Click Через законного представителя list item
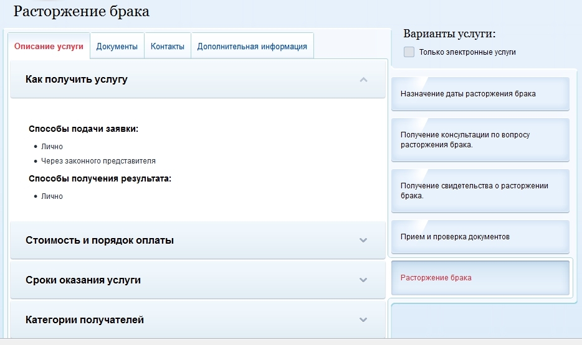Viewport: 582px width, 345px height. (x=98, y=161)
